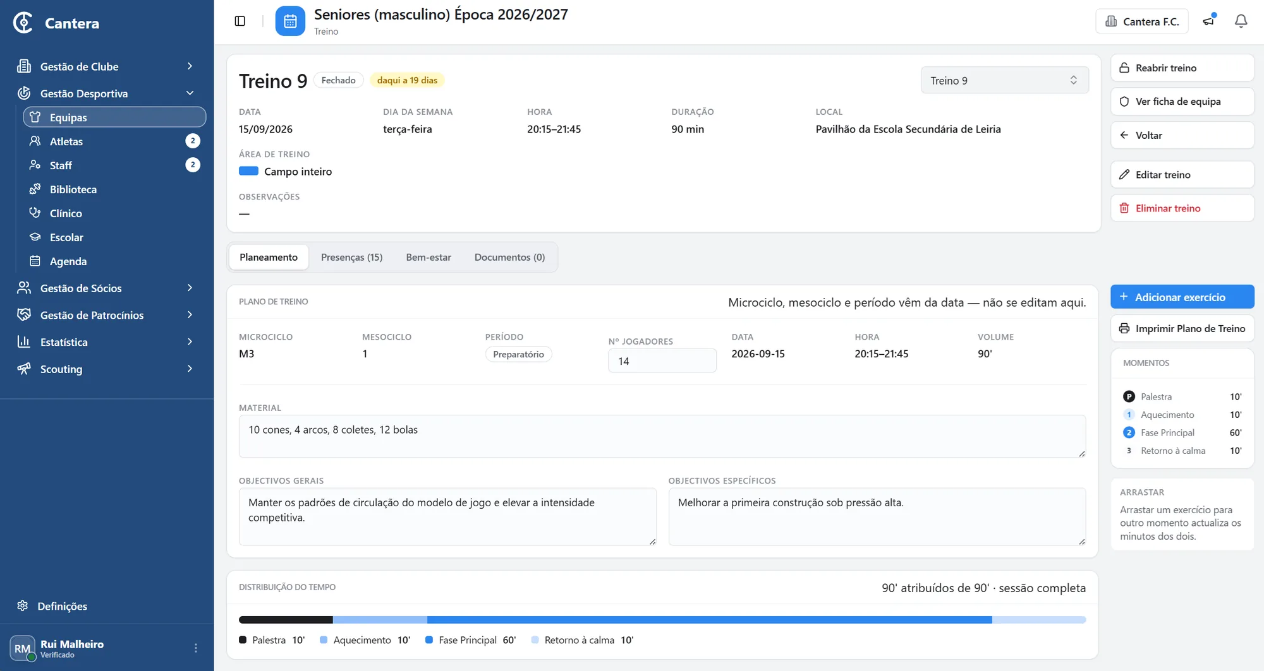Switch to the Presenças (15) tab
The height and width of the screenshot is (671, 1264).
point(352,258)
